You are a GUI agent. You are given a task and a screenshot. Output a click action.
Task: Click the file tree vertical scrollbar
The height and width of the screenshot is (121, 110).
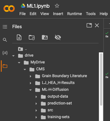pos(101,79)
